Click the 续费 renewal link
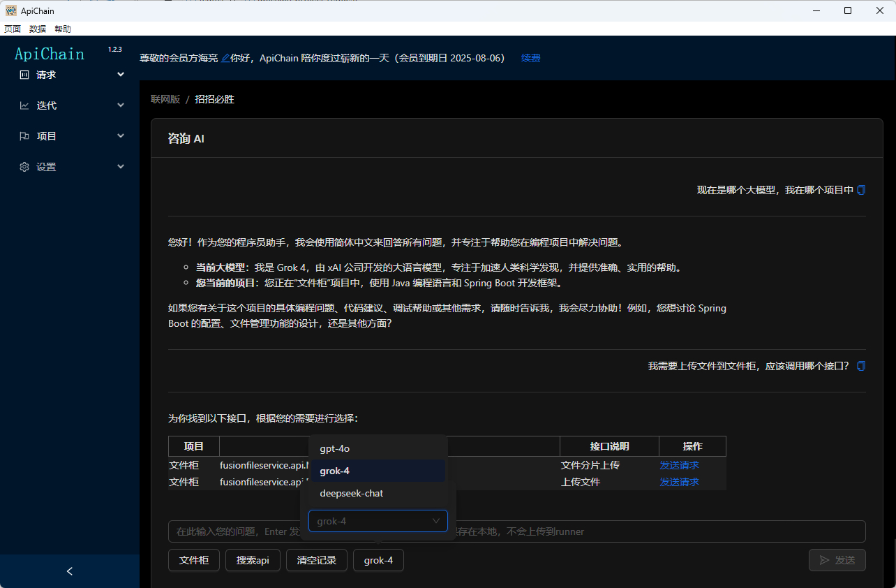The image size is (896, 588). click(530, 58)
